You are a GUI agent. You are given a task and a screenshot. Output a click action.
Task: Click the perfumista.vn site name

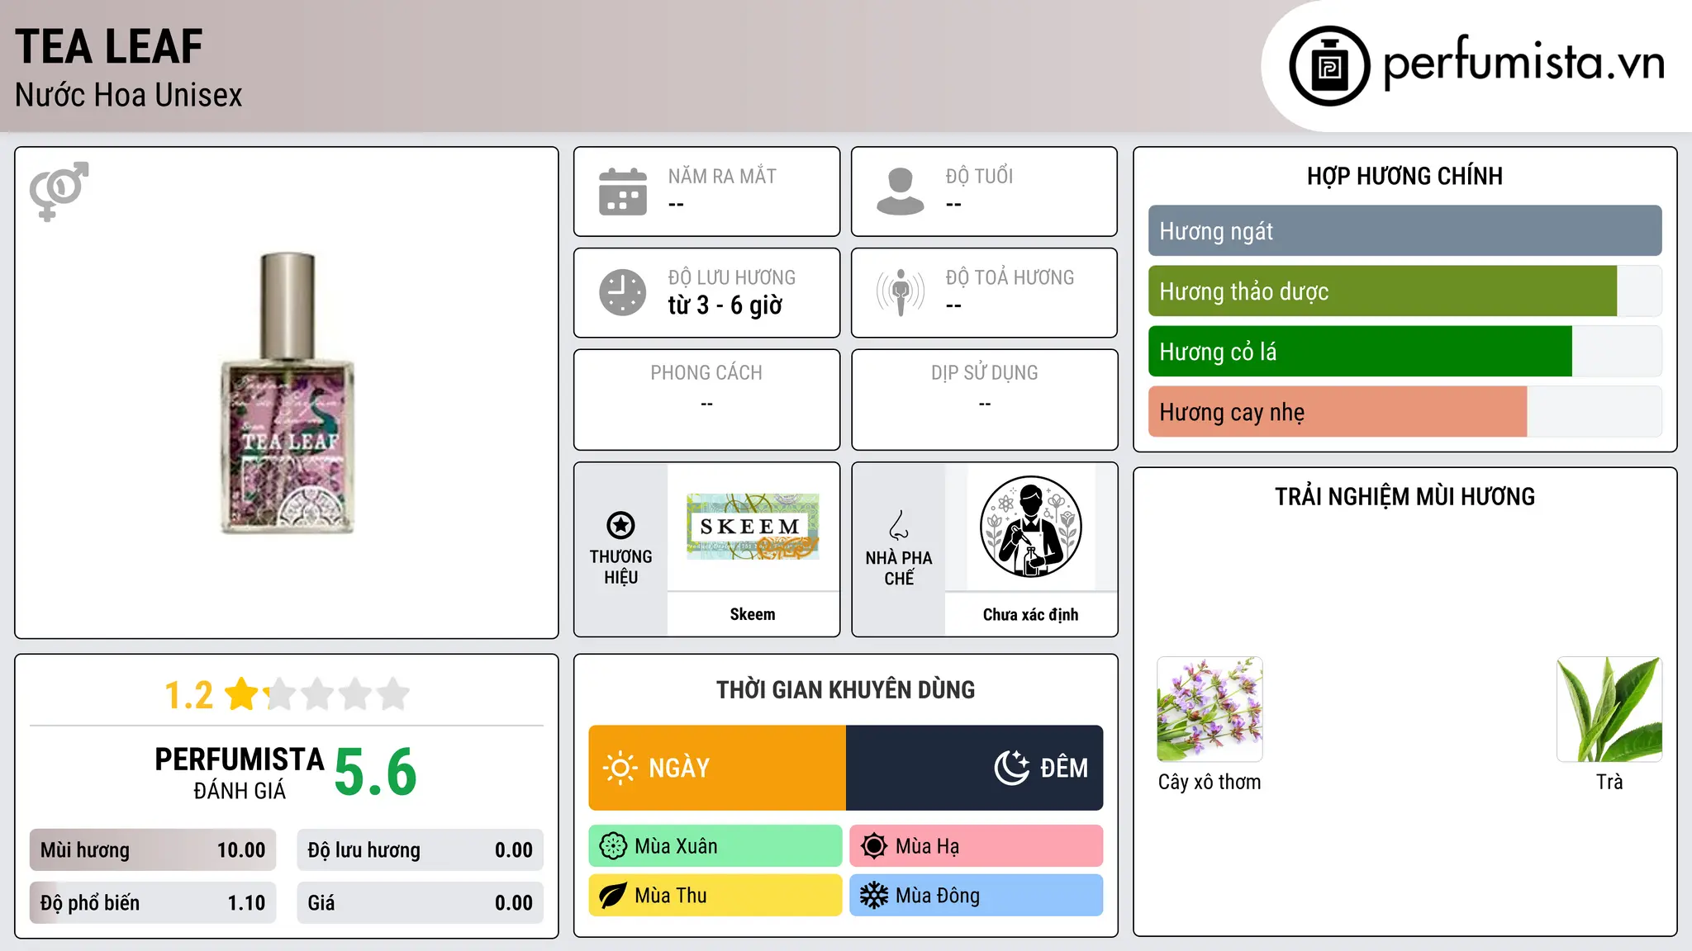click(1523, 63)
